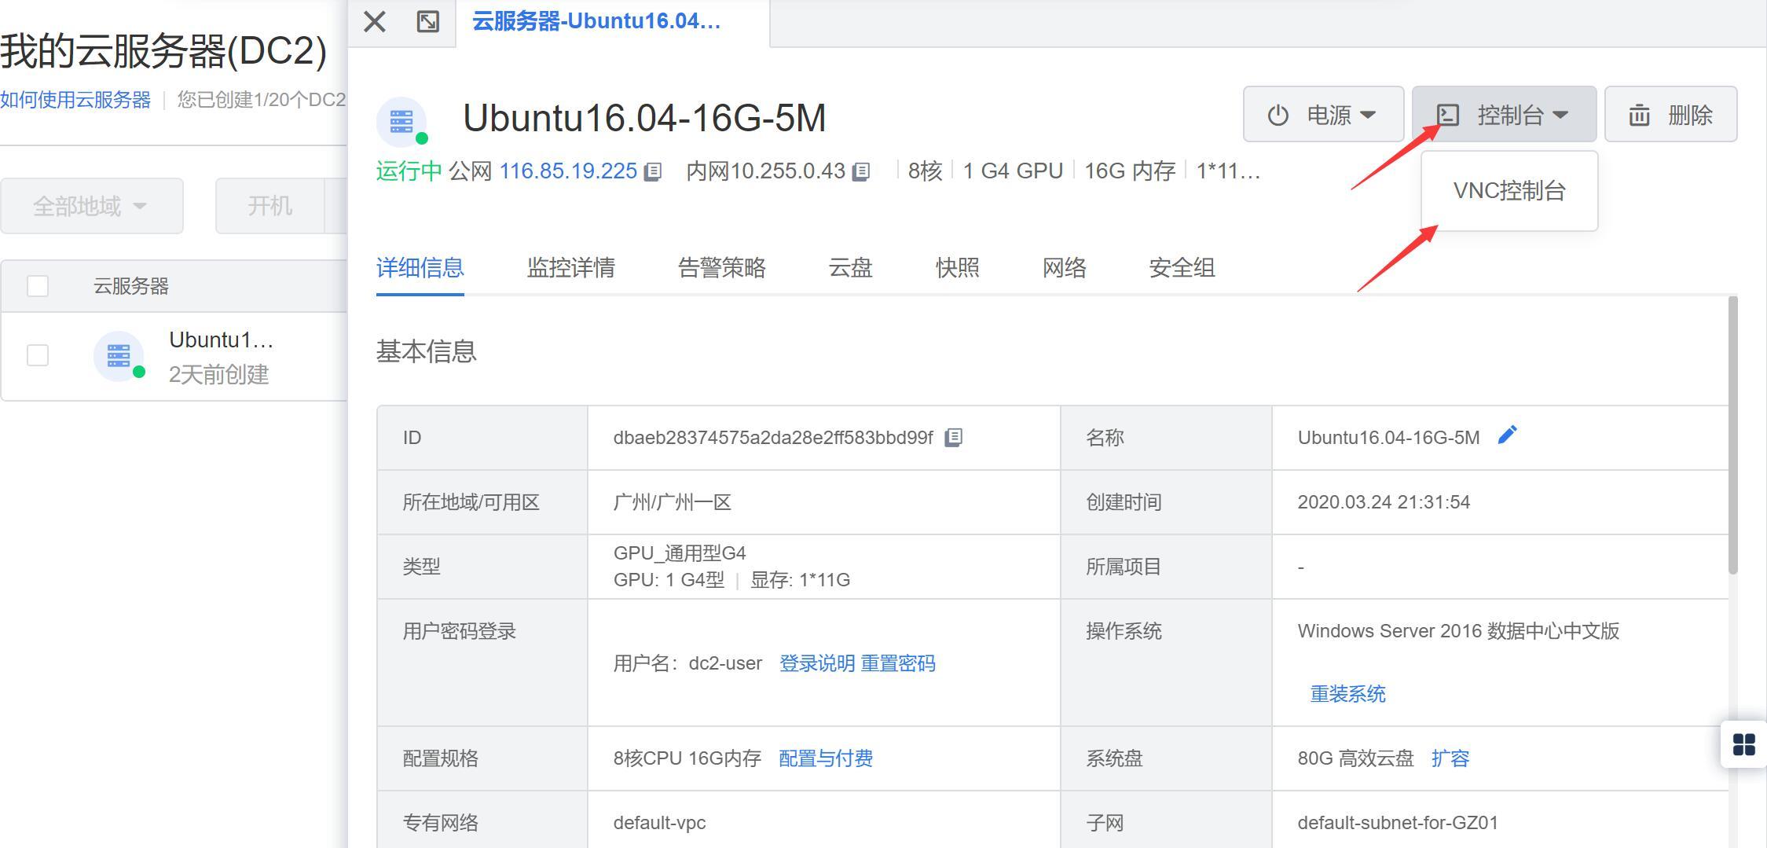Click the creation time 2020.03.24 21:31:54
Viewport: 1767px width, 848px height.
coord(1384,502)
